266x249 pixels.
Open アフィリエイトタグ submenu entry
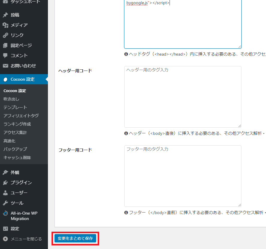tap(21, 116)
